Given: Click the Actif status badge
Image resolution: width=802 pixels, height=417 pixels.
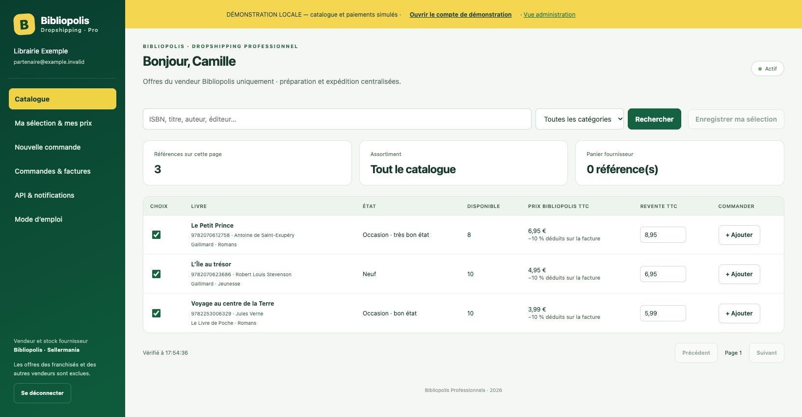Looking at the screenshot, I should [x=767, y=69].
